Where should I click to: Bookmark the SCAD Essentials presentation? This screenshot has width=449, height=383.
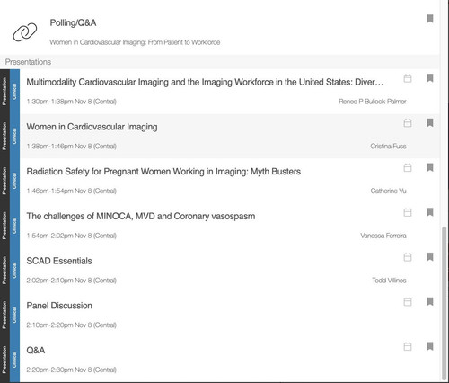pyautogui.click(x=430, y=257)
